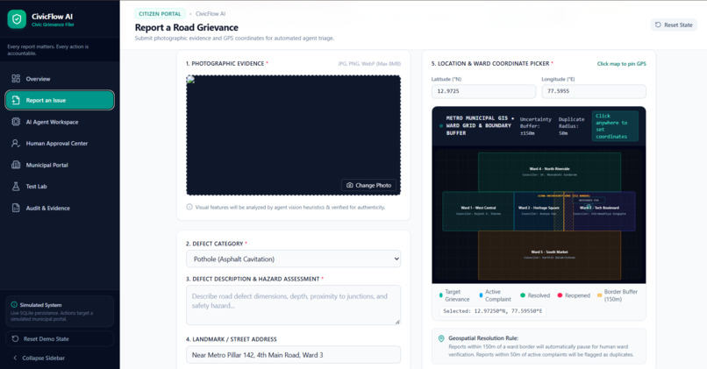Click the Overview grid icon
The image size is (707, 369).
tap(16, 79)
